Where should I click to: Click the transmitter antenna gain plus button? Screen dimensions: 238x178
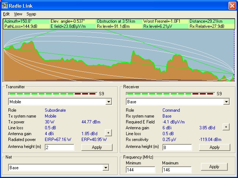pos(108,133)
